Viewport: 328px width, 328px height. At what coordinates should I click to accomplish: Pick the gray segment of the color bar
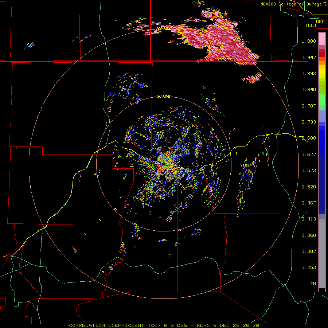click(x=322, y=253)
